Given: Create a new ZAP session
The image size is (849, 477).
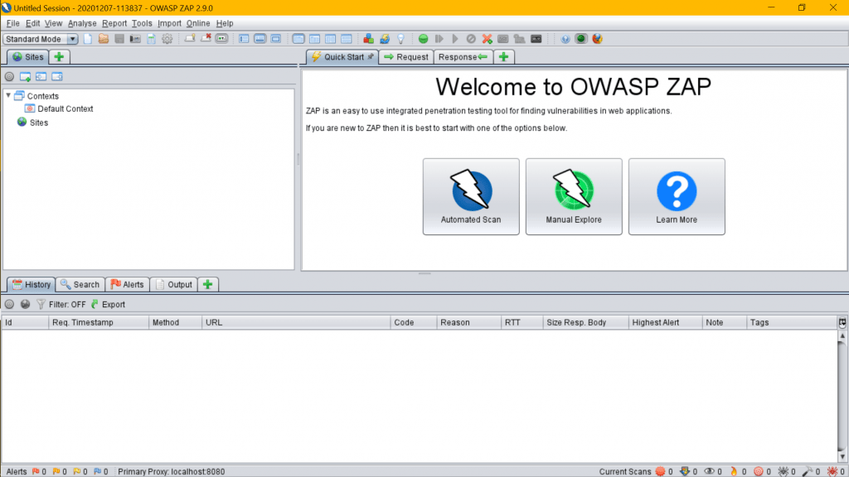Looking at the screenshot, I should click(x=88, y=39).
